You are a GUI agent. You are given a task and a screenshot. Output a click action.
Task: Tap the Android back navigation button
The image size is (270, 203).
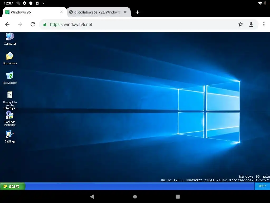pos(92,196)
